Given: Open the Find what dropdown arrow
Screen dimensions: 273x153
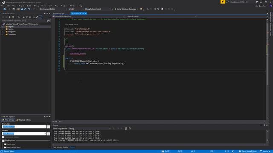Looking at the screenshot, I should (45, 127).
